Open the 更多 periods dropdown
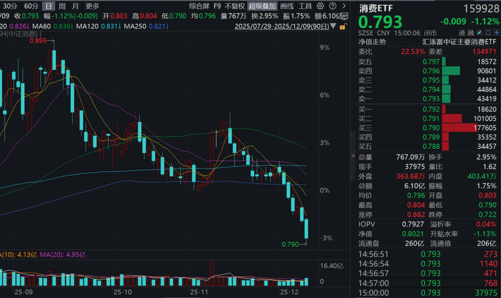The image size is (501, 298). pos(92,6)
